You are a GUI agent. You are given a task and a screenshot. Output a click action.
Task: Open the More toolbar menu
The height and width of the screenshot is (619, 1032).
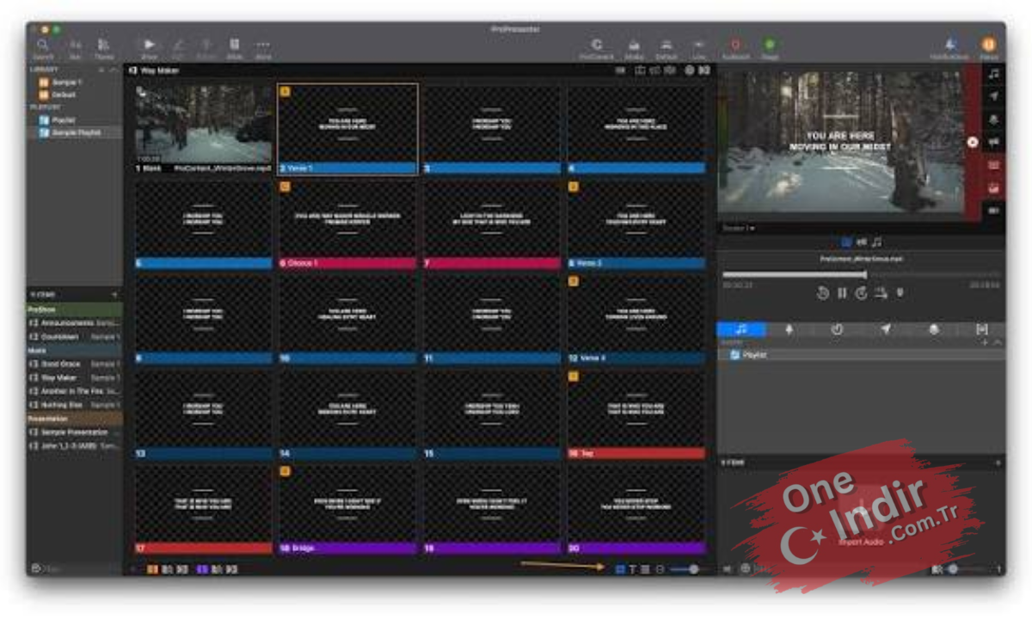click(x=262, y=48)
